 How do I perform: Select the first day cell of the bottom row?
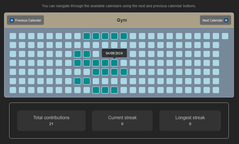(13, 90)
